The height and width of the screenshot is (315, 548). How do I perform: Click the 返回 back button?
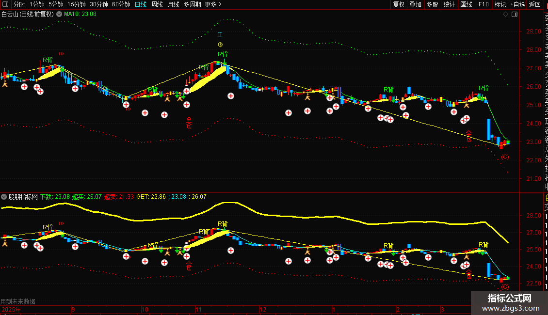point(535,4)
